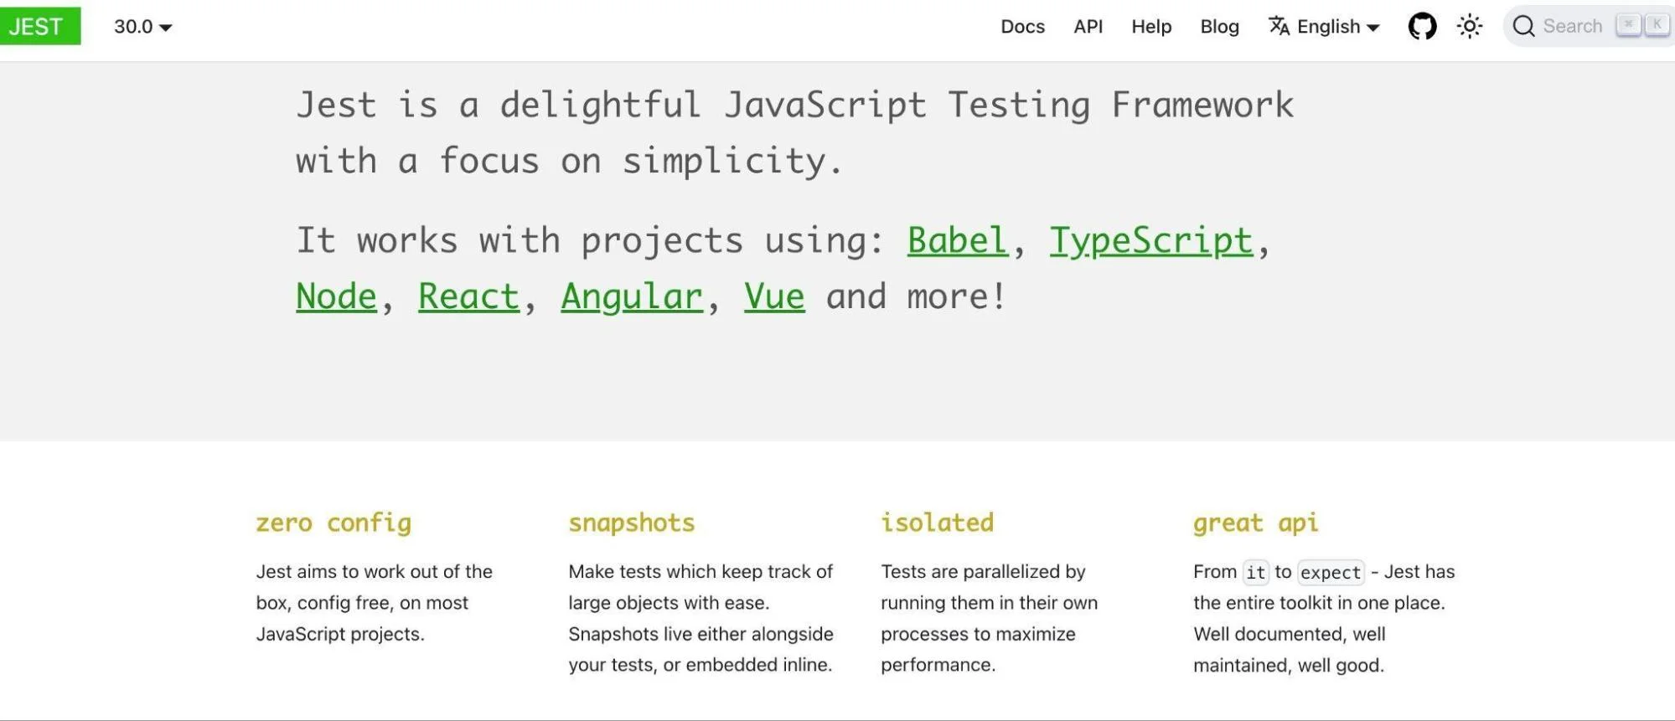Open the English language dropdown
Viewport: 1675px width, 721px height.
[x=1337, y=27]
